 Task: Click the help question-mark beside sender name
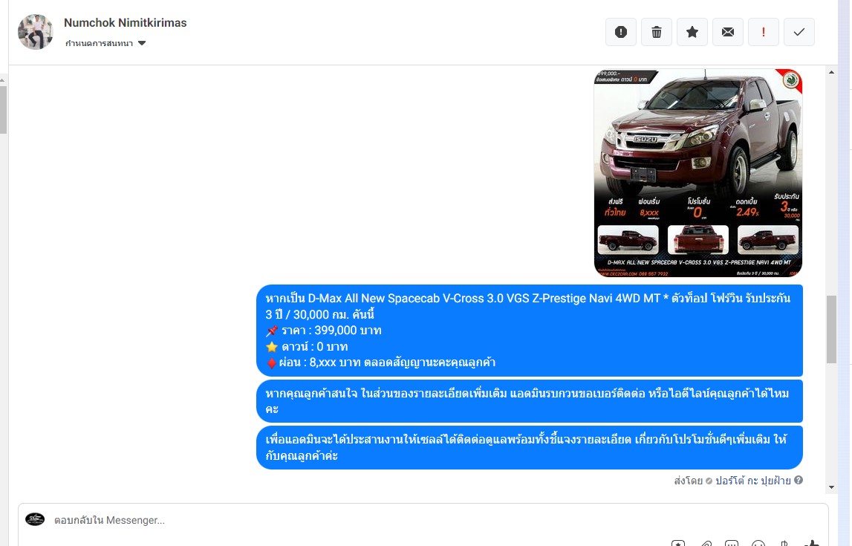pos(799,480)
